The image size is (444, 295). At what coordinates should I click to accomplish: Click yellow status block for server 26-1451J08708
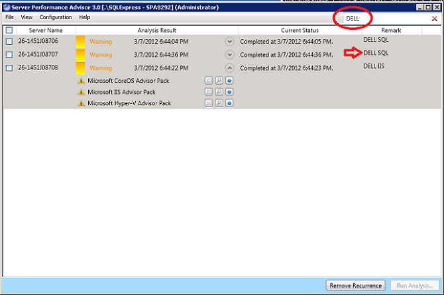(80, 68)
